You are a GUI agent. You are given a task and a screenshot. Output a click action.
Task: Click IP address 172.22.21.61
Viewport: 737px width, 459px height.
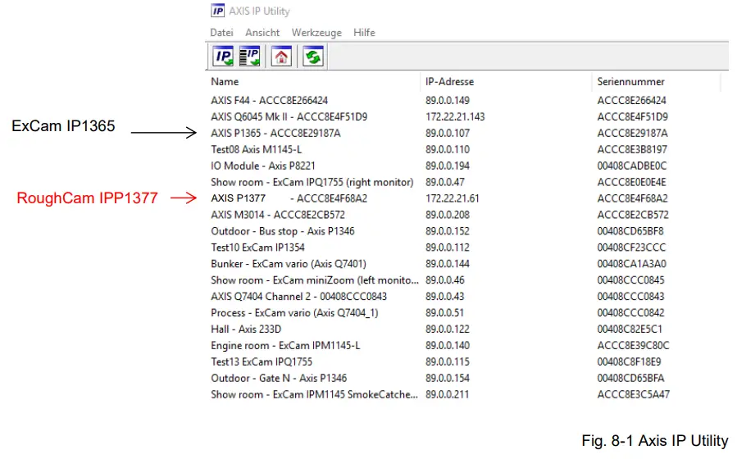coord(453,198)
